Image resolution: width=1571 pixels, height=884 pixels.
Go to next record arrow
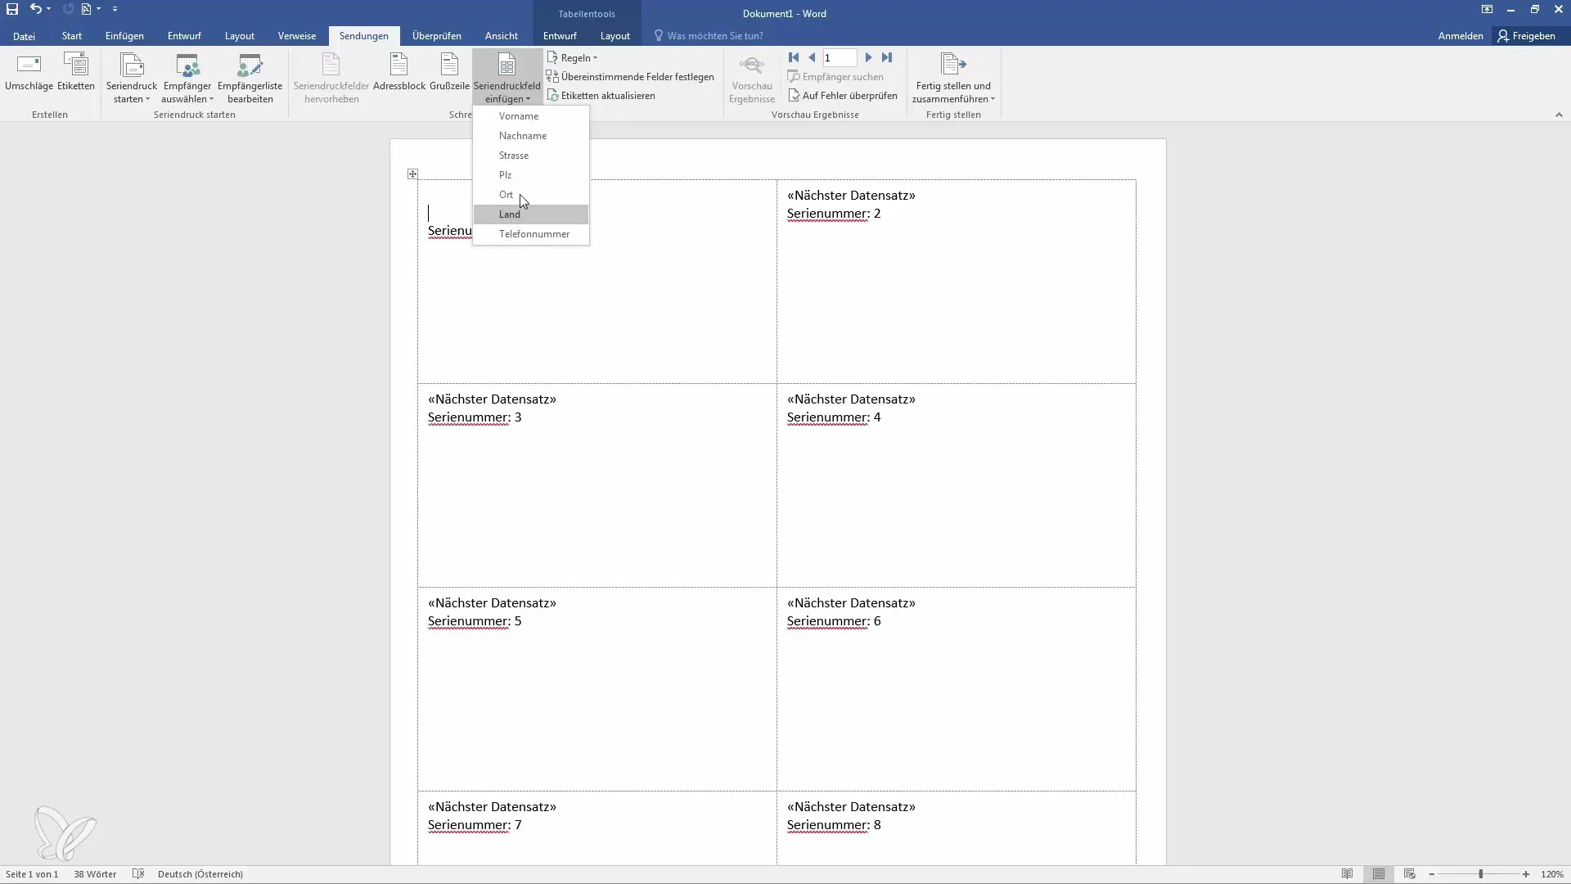(x=868, y=58)
